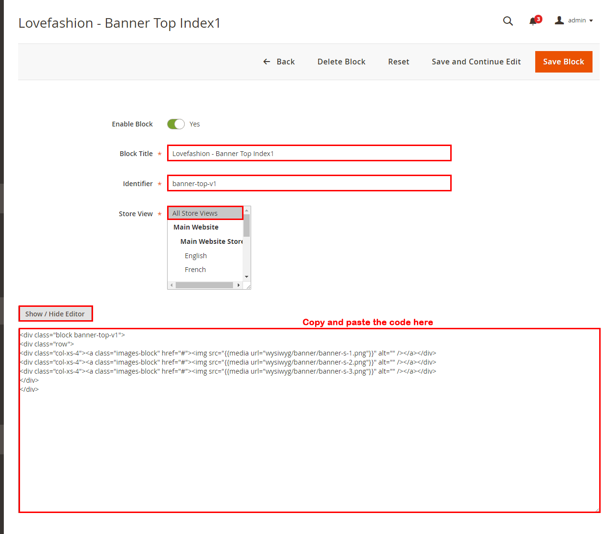The image size is (614, 534).
Task: Click the orange Save Block button
Action: (563, 62)
